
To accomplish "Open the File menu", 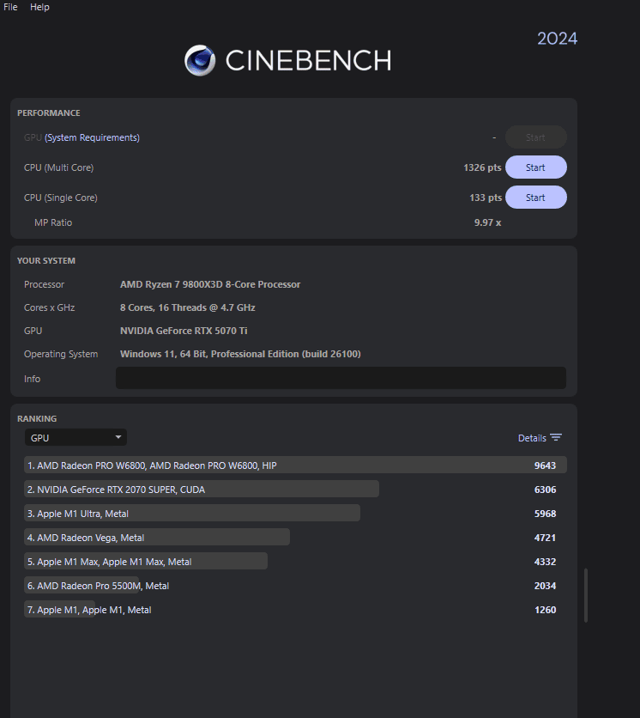I will (x=10, y=8).
